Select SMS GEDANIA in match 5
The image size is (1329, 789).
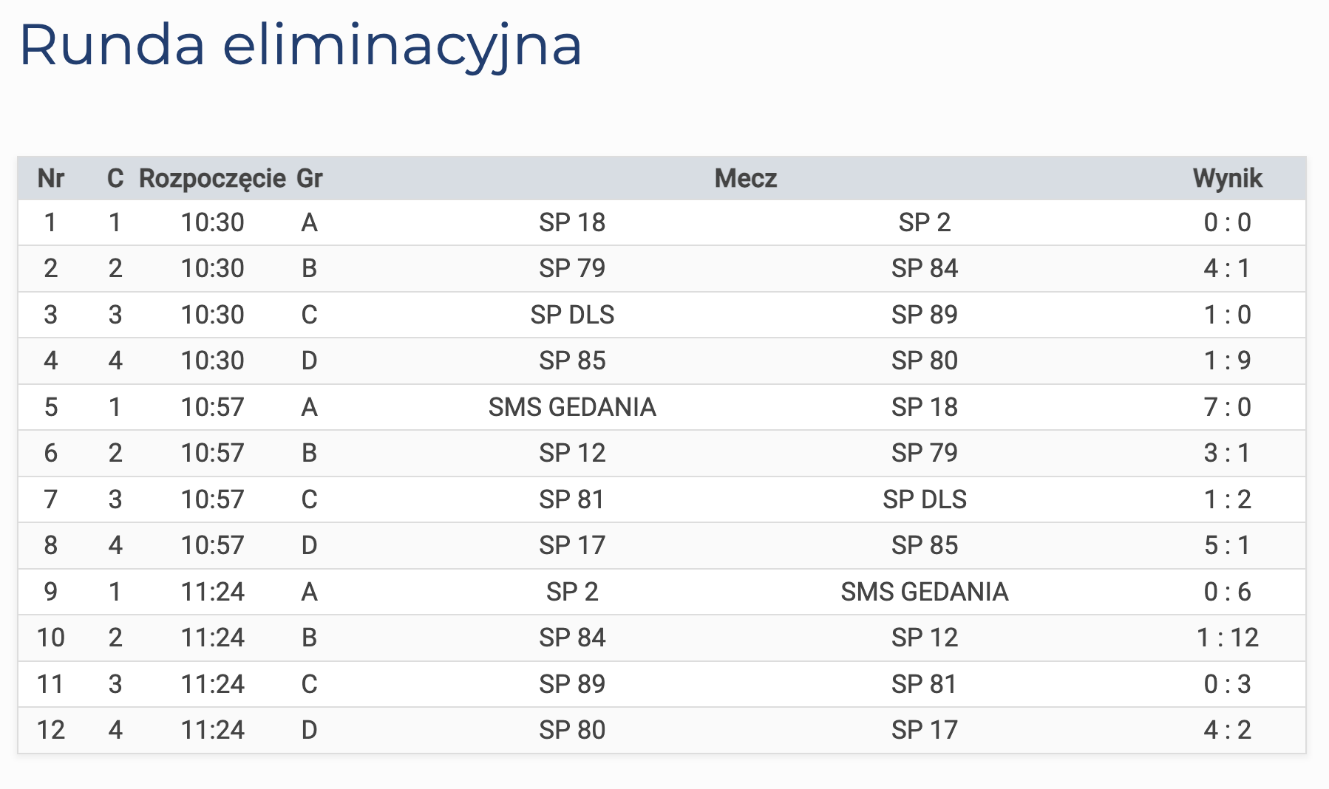(571, 407)
